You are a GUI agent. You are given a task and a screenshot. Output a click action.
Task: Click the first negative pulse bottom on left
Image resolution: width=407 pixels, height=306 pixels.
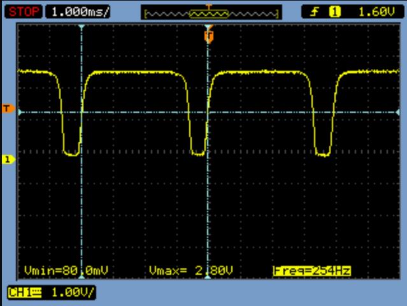coord(71,152)
